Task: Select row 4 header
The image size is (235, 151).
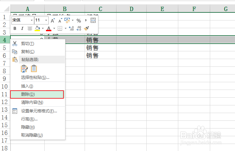Action: pyautogui.click(x=5, y=40)
